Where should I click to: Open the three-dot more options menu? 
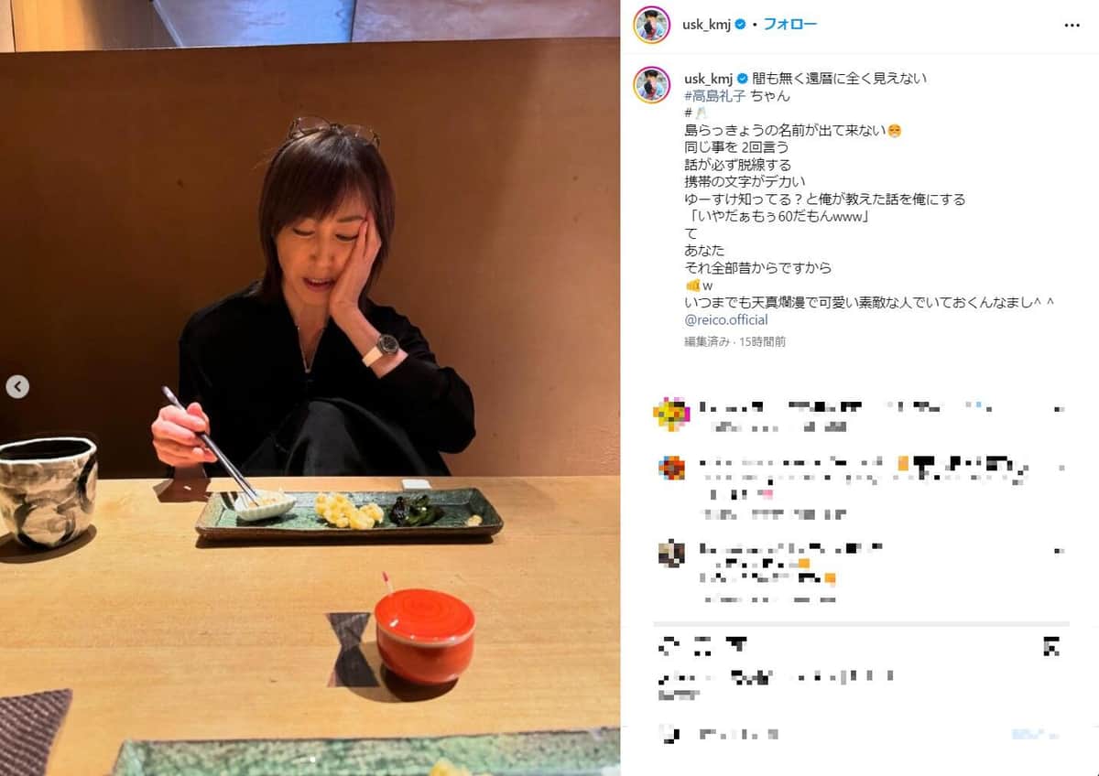click(1072, 26)
